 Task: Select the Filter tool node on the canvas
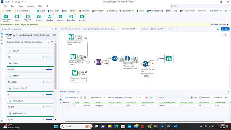tap(145, 64)
